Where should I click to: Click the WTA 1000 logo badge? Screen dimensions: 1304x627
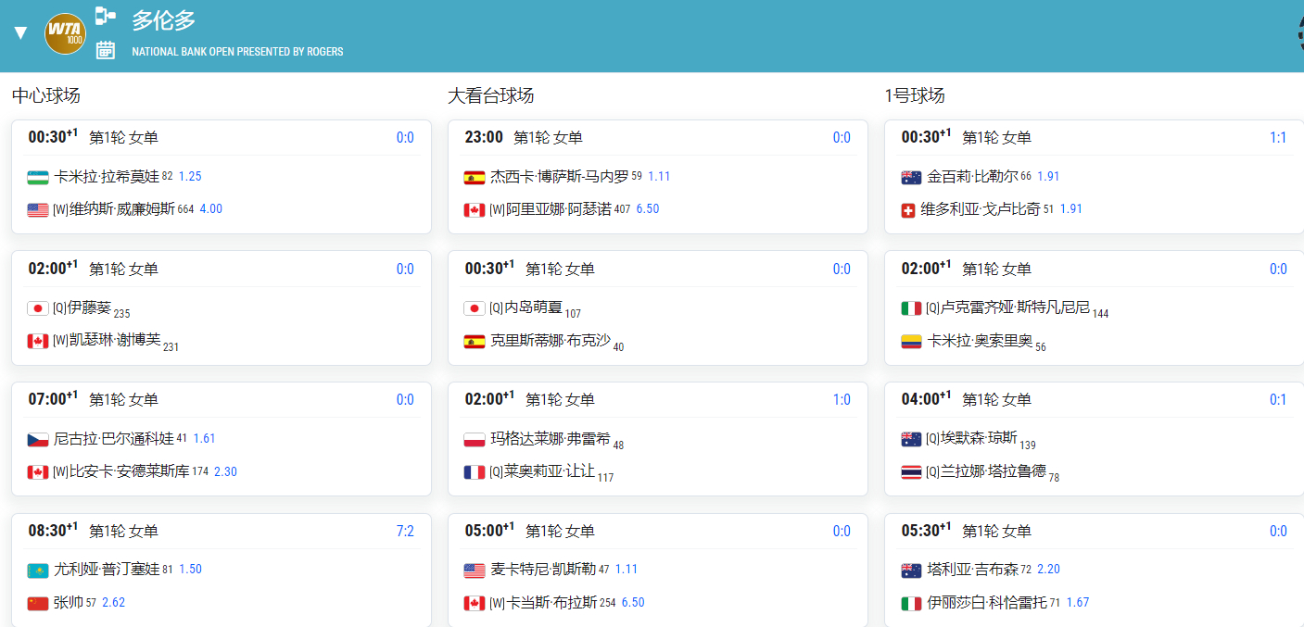tap(65, 34)
